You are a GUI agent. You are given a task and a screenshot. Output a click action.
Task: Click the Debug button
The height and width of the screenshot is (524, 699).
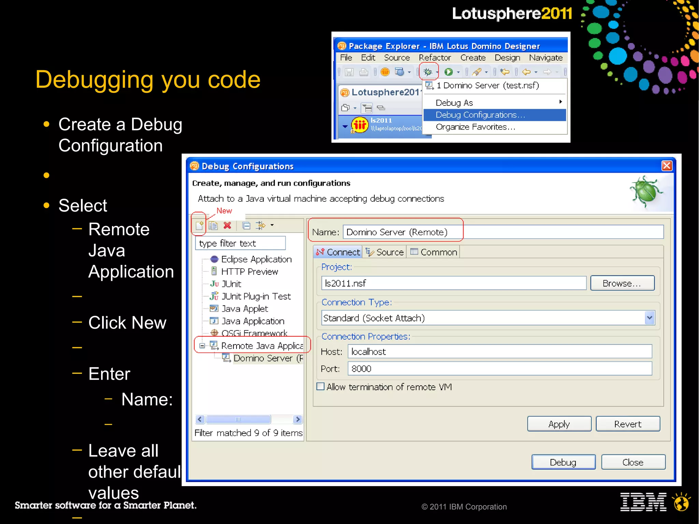pyautogui.click(x=564, y=462)
